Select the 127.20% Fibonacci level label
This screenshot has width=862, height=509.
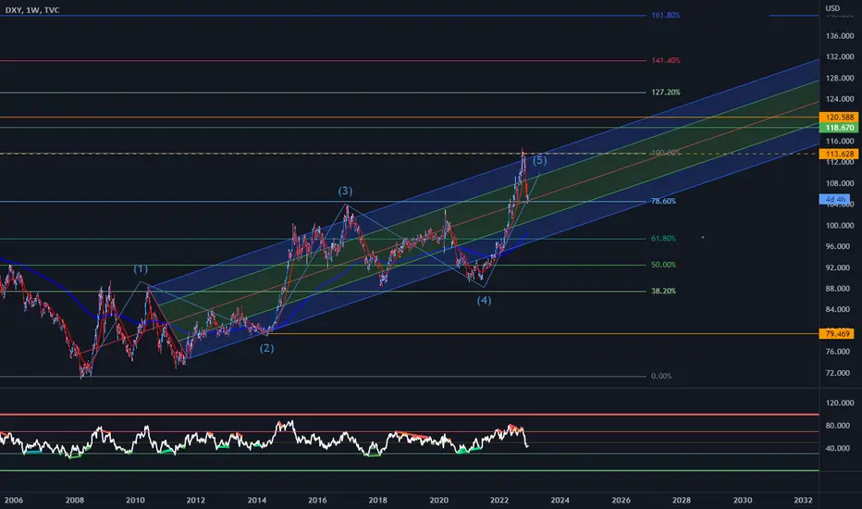(666, 93)
